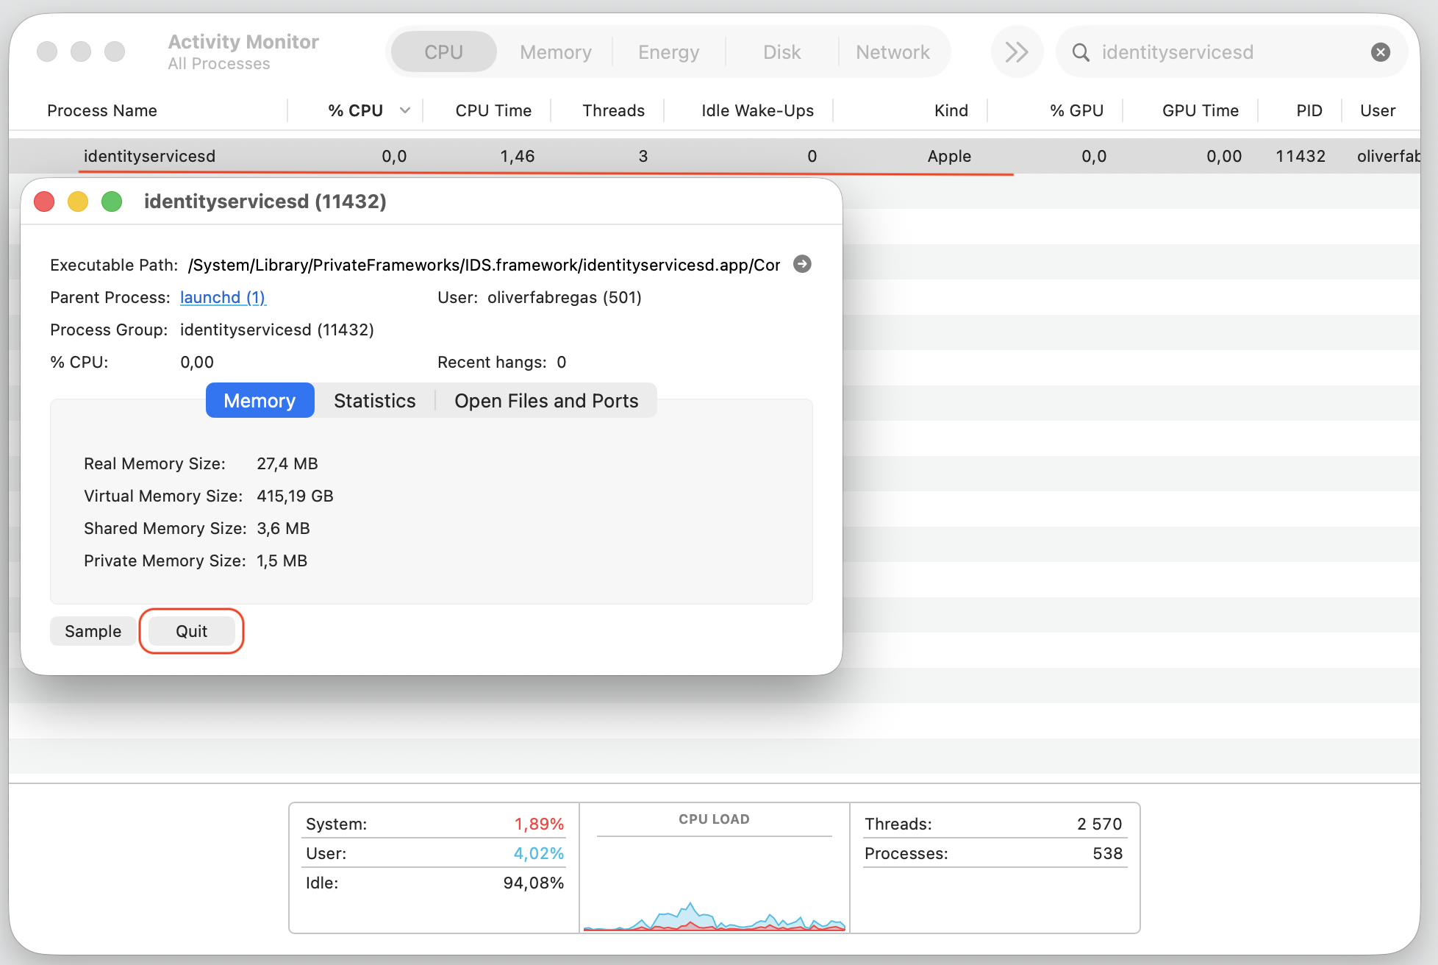This screenshot has height=965, width=1438.
Task: Sort by GPU Time column
Action: [1200, 110]
